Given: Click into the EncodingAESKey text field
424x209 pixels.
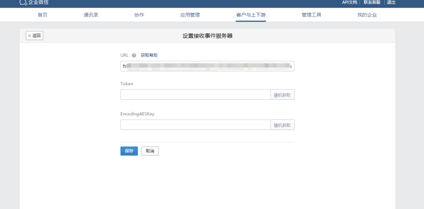Looking at the screenshot, I should coord(195,125).
